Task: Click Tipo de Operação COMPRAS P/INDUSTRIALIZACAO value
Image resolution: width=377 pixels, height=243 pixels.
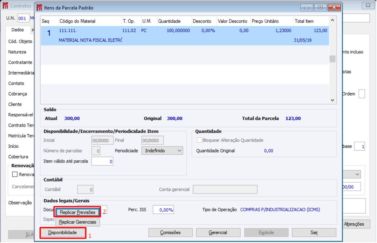Action: click(x=280, y=210)
